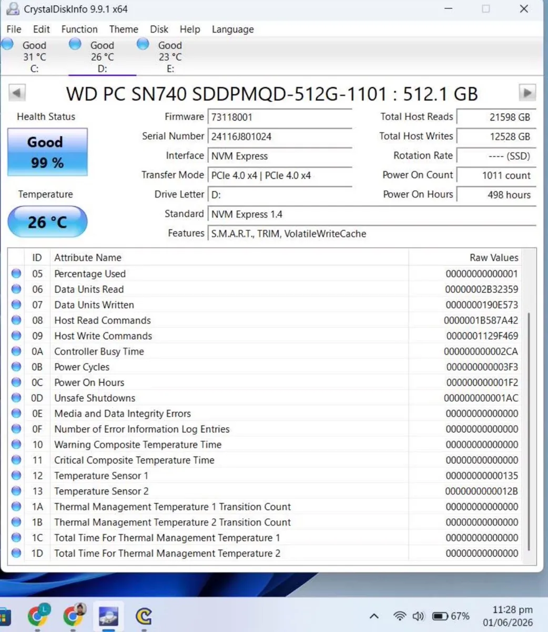
Task: Select 'Total Time For Thermal Management Temperature 2'
Action: click(x=167, y=554)
